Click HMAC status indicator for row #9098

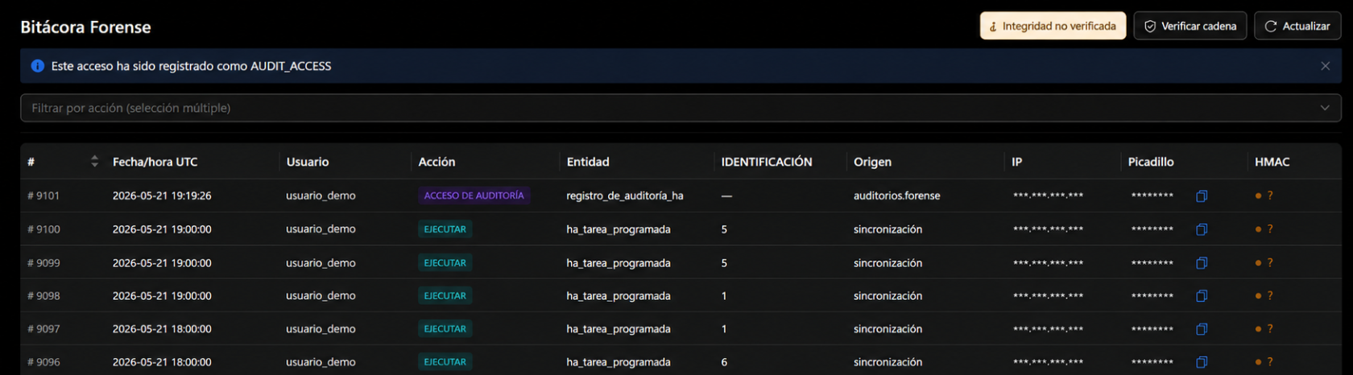[x=1264, y=296]
